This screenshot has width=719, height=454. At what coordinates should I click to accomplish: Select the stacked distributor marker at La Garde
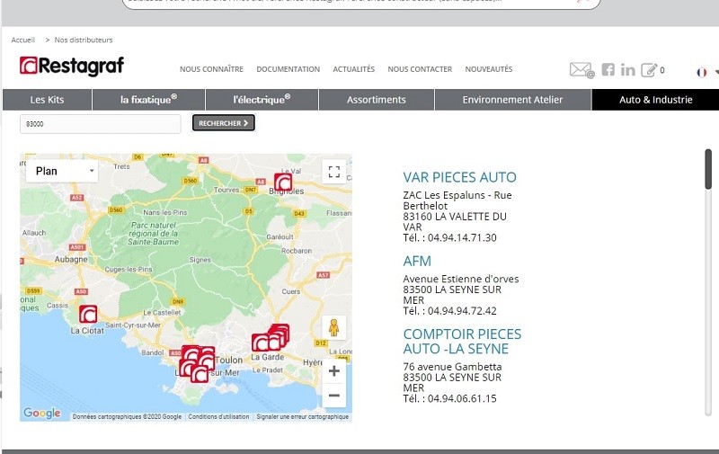(x=271, y=338)
